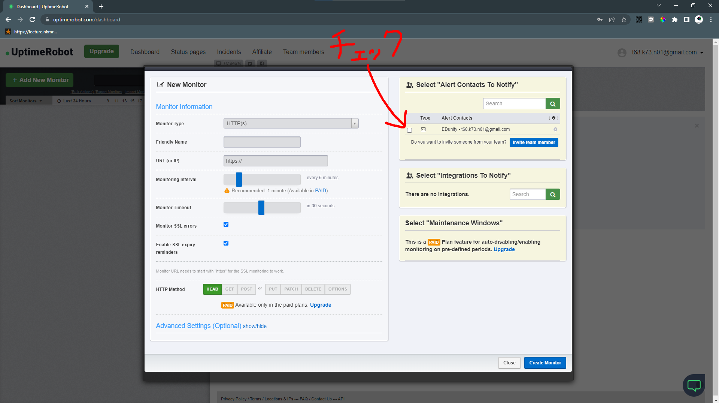Open Privacy Policy footer link
719x403 pixels.
[x=234, y=399]
